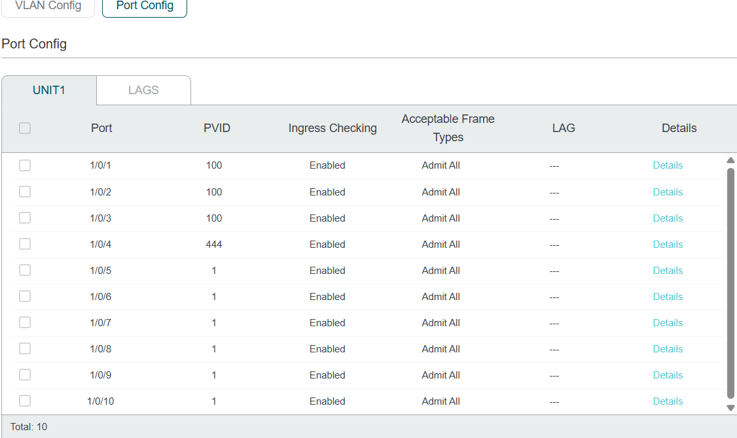Tick the checkbox next to port 1/0/7

25,322
